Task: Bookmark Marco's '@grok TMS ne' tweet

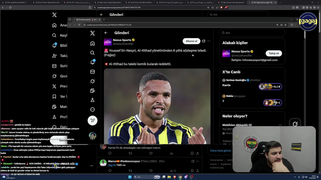Action: (x=192, y=171)
